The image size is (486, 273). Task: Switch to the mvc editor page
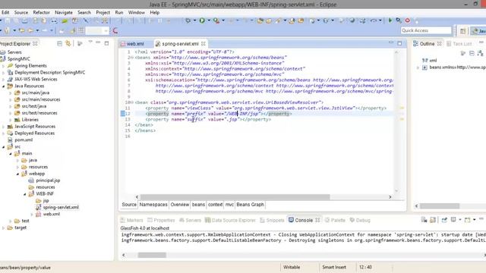229,205
